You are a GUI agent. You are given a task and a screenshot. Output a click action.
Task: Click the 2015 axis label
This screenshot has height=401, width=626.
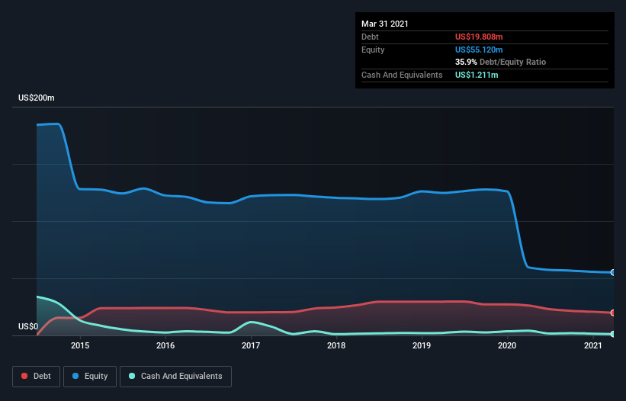coord(80,345)
